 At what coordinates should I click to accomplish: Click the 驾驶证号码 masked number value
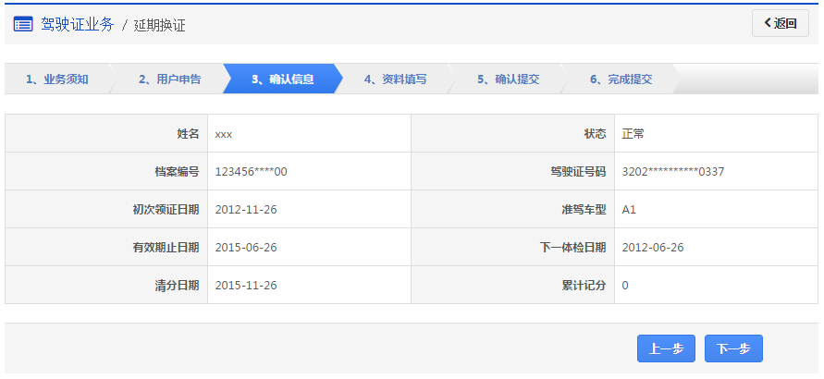click(x=672, y=172)
